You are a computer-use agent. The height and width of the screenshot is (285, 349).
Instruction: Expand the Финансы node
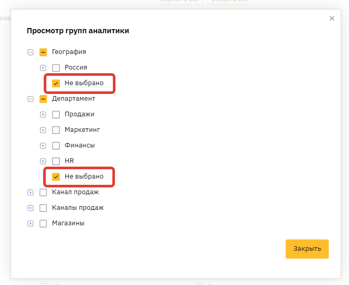(x=43, y=145)
